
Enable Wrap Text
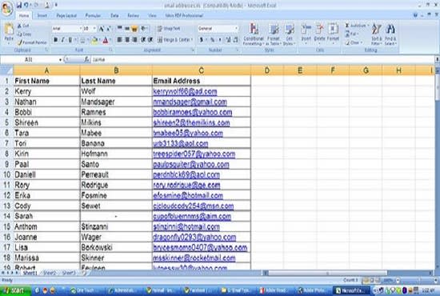click(x=169, y=29)
